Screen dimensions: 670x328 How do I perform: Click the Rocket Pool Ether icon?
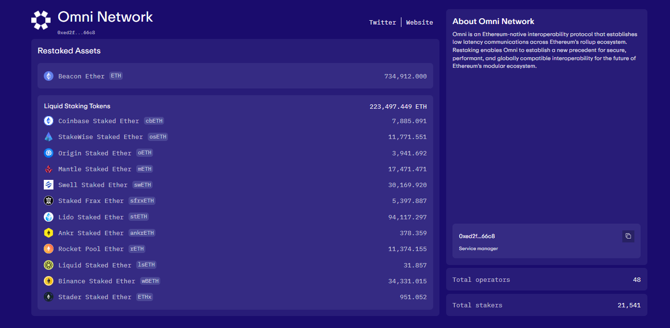point(49,249)
